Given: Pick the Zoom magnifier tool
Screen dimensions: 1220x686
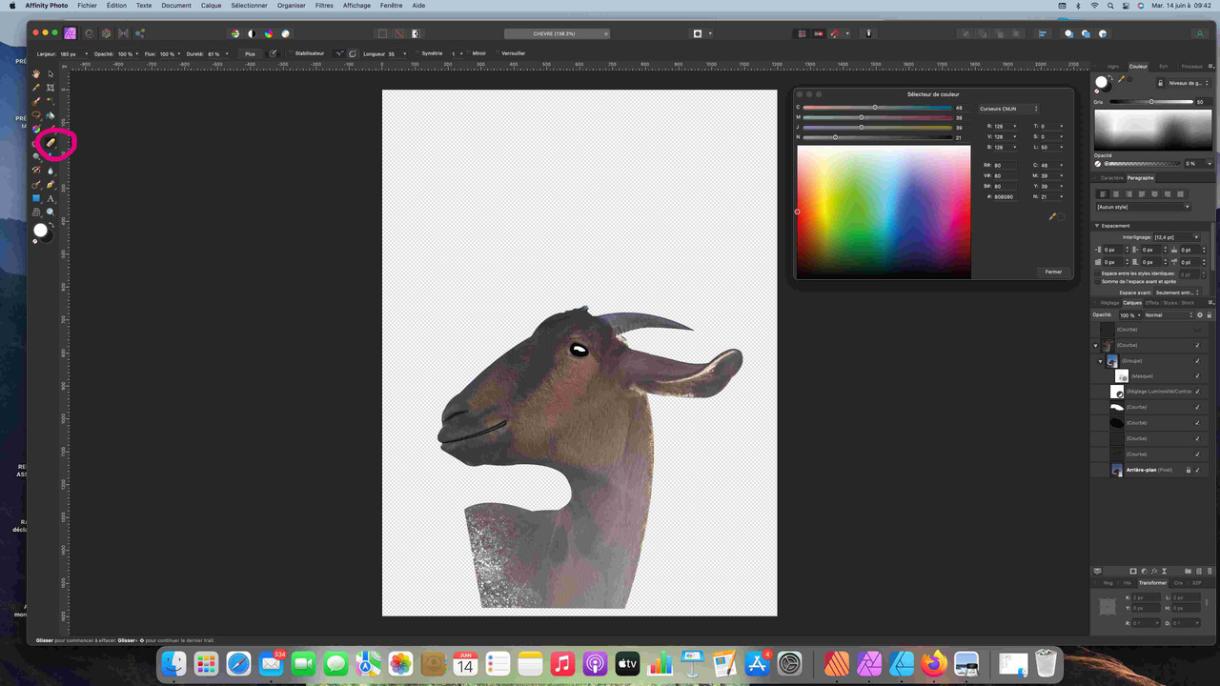Looking at the screenshot, I should (x=51, y=212).
